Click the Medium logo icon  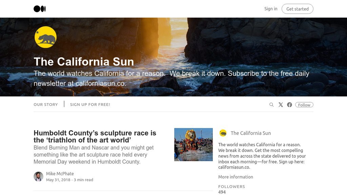click(40, 9)
